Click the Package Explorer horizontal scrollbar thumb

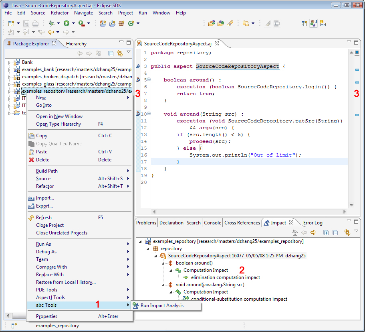pyautogui.click(x=19, y=316)
